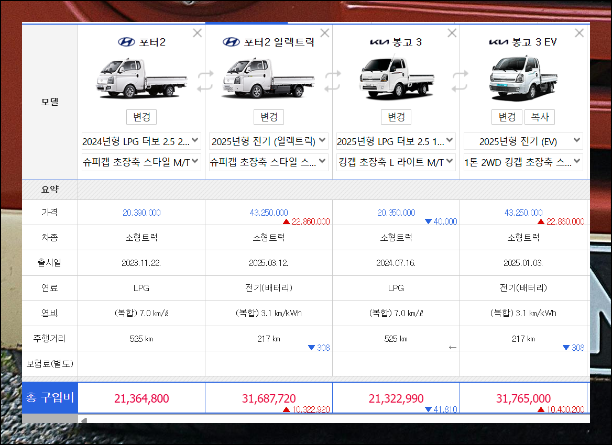Click the horizontal scrollbar left arrow

[84, 420]
